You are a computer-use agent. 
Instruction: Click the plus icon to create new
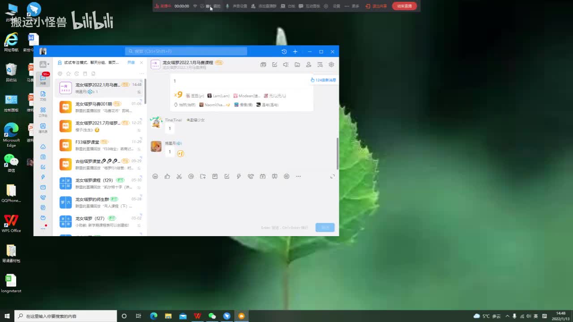click(x=295, y=51)
